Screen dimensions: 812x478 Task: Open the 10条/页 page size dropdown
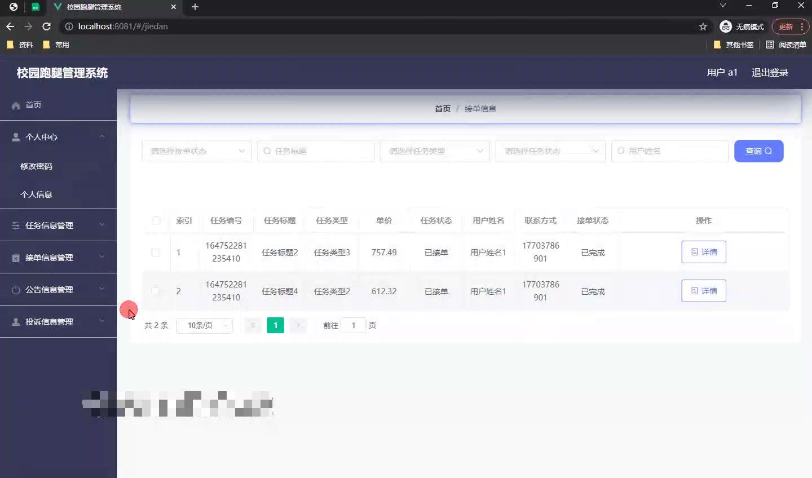(205, 325)
